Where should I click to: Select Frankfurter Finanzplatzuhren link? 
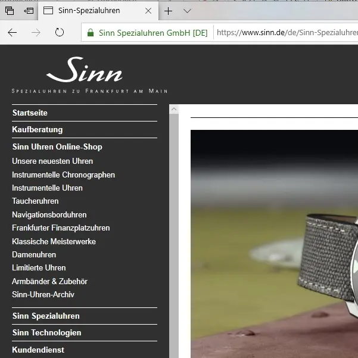61,228
